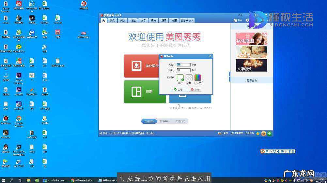327x183 pixels.
Task: Switch to the Chrome taskbar window
Action: point(82,180)
